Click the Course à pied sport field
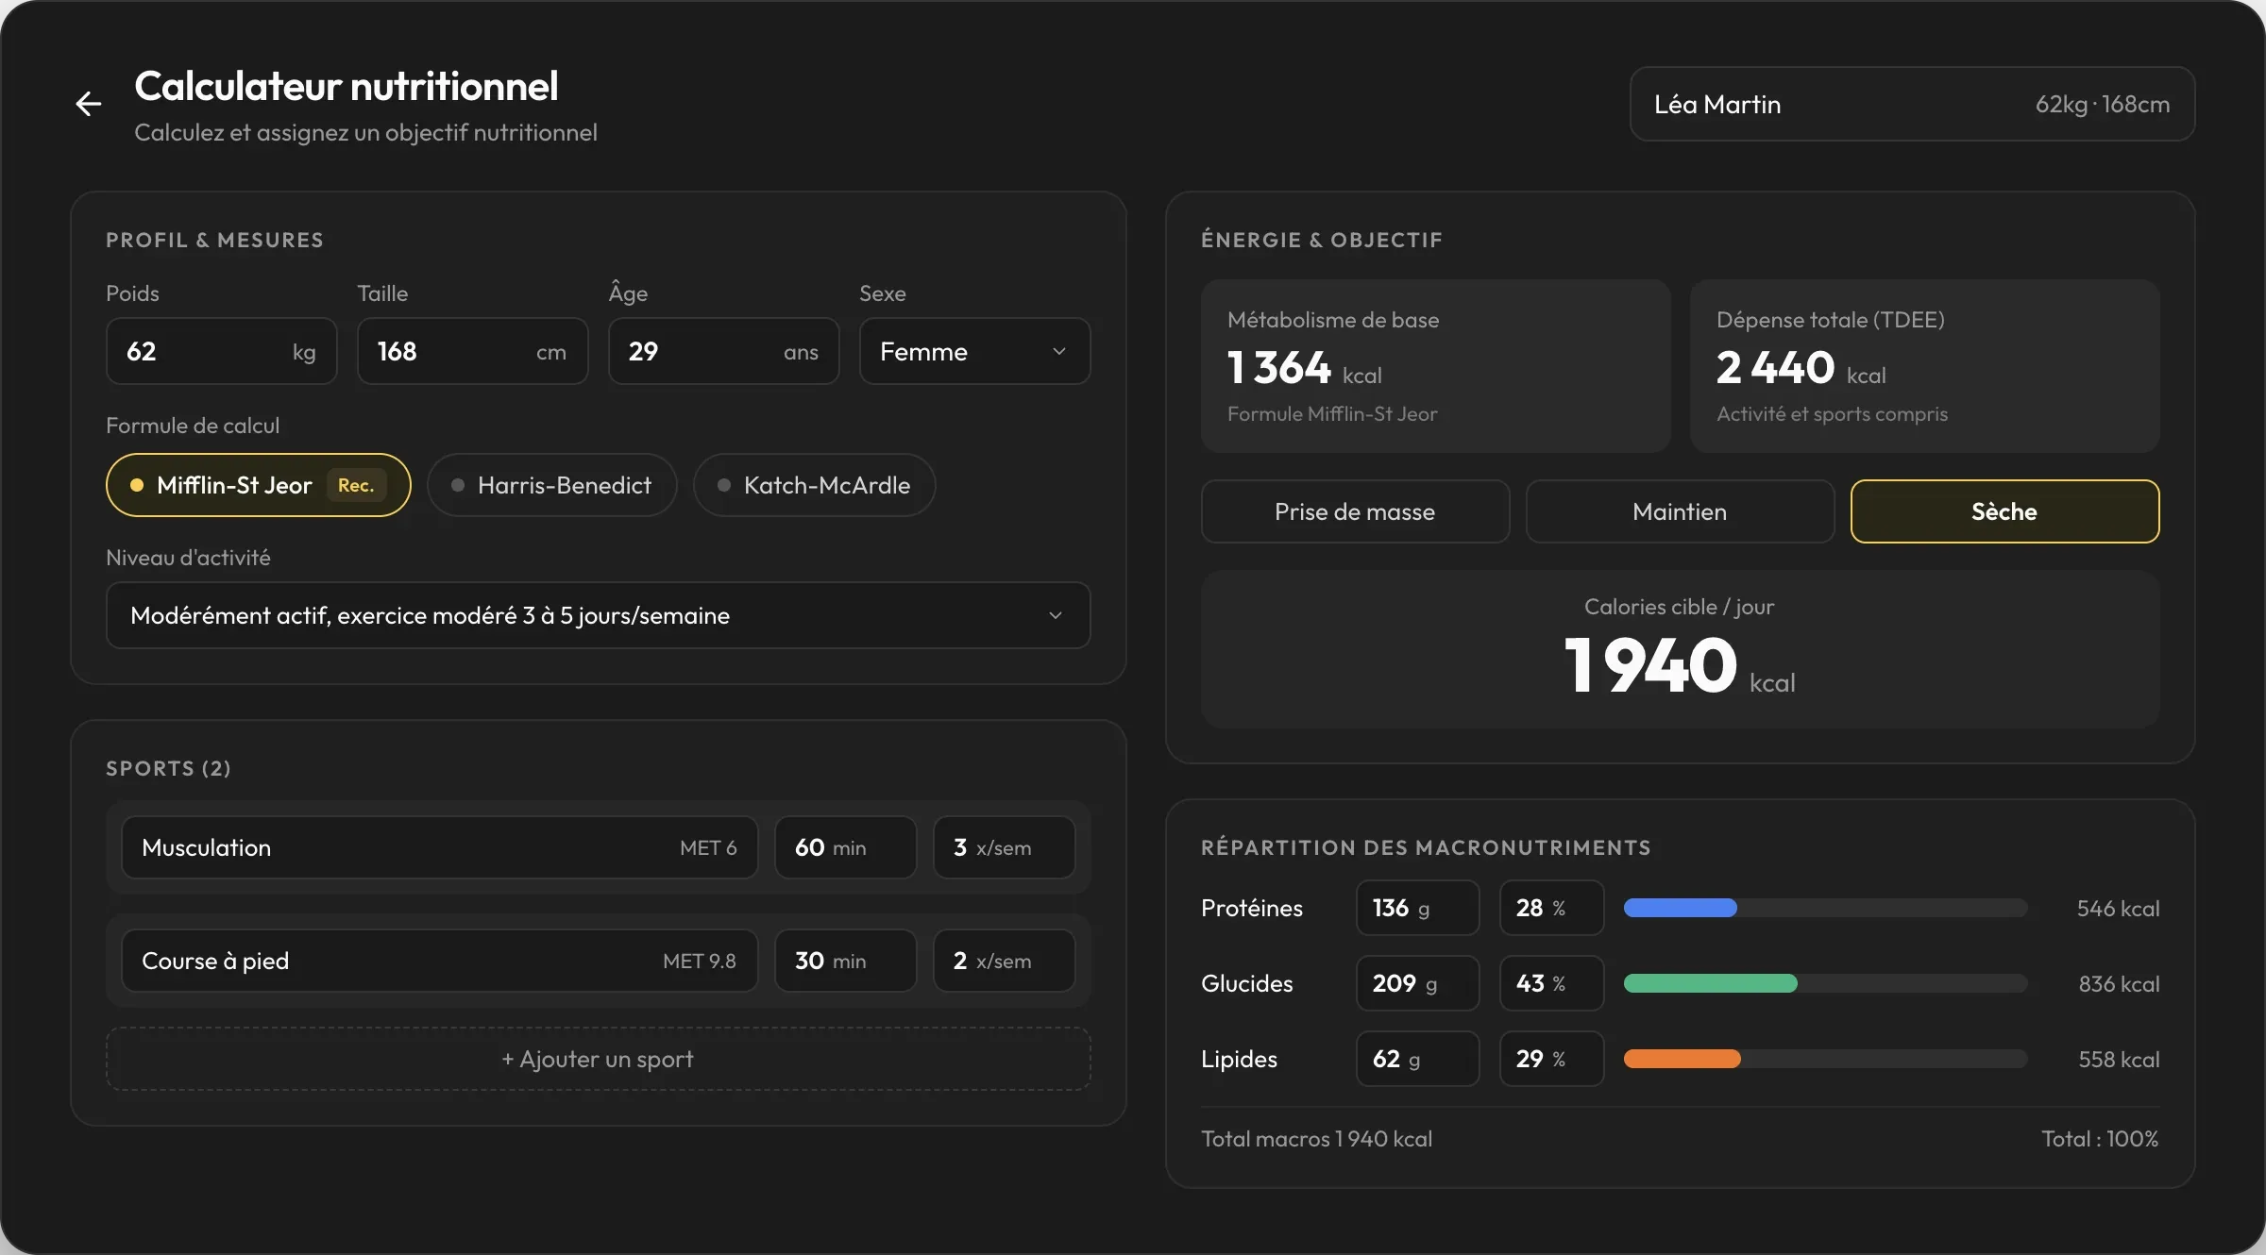2266x1255 pixels. [439, 961]
